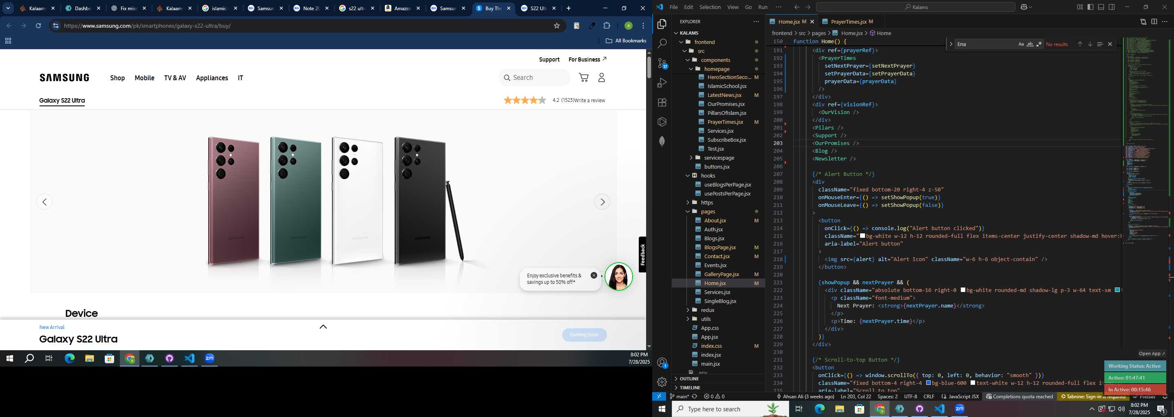Bookmark this page with the star icon
1174x417 pixels.
(x=556, y=26)
